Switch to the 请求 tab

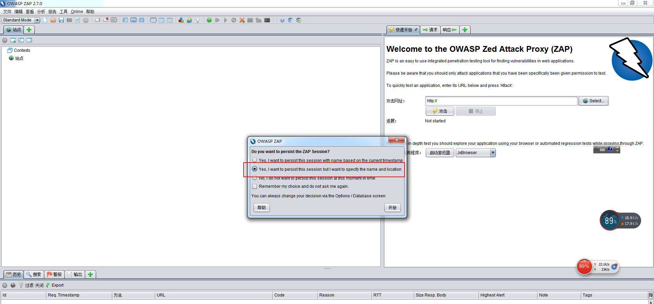coord(430,30)
